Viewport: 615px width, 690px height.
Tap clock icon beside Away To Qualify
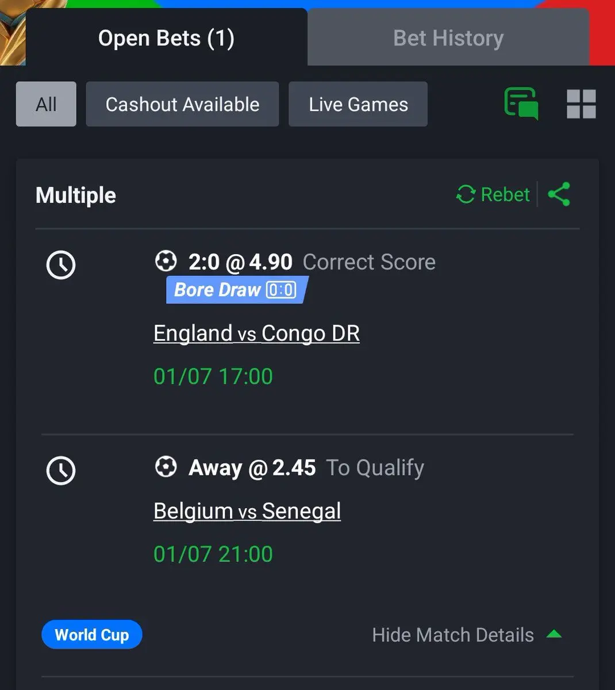tap(61, 471)
